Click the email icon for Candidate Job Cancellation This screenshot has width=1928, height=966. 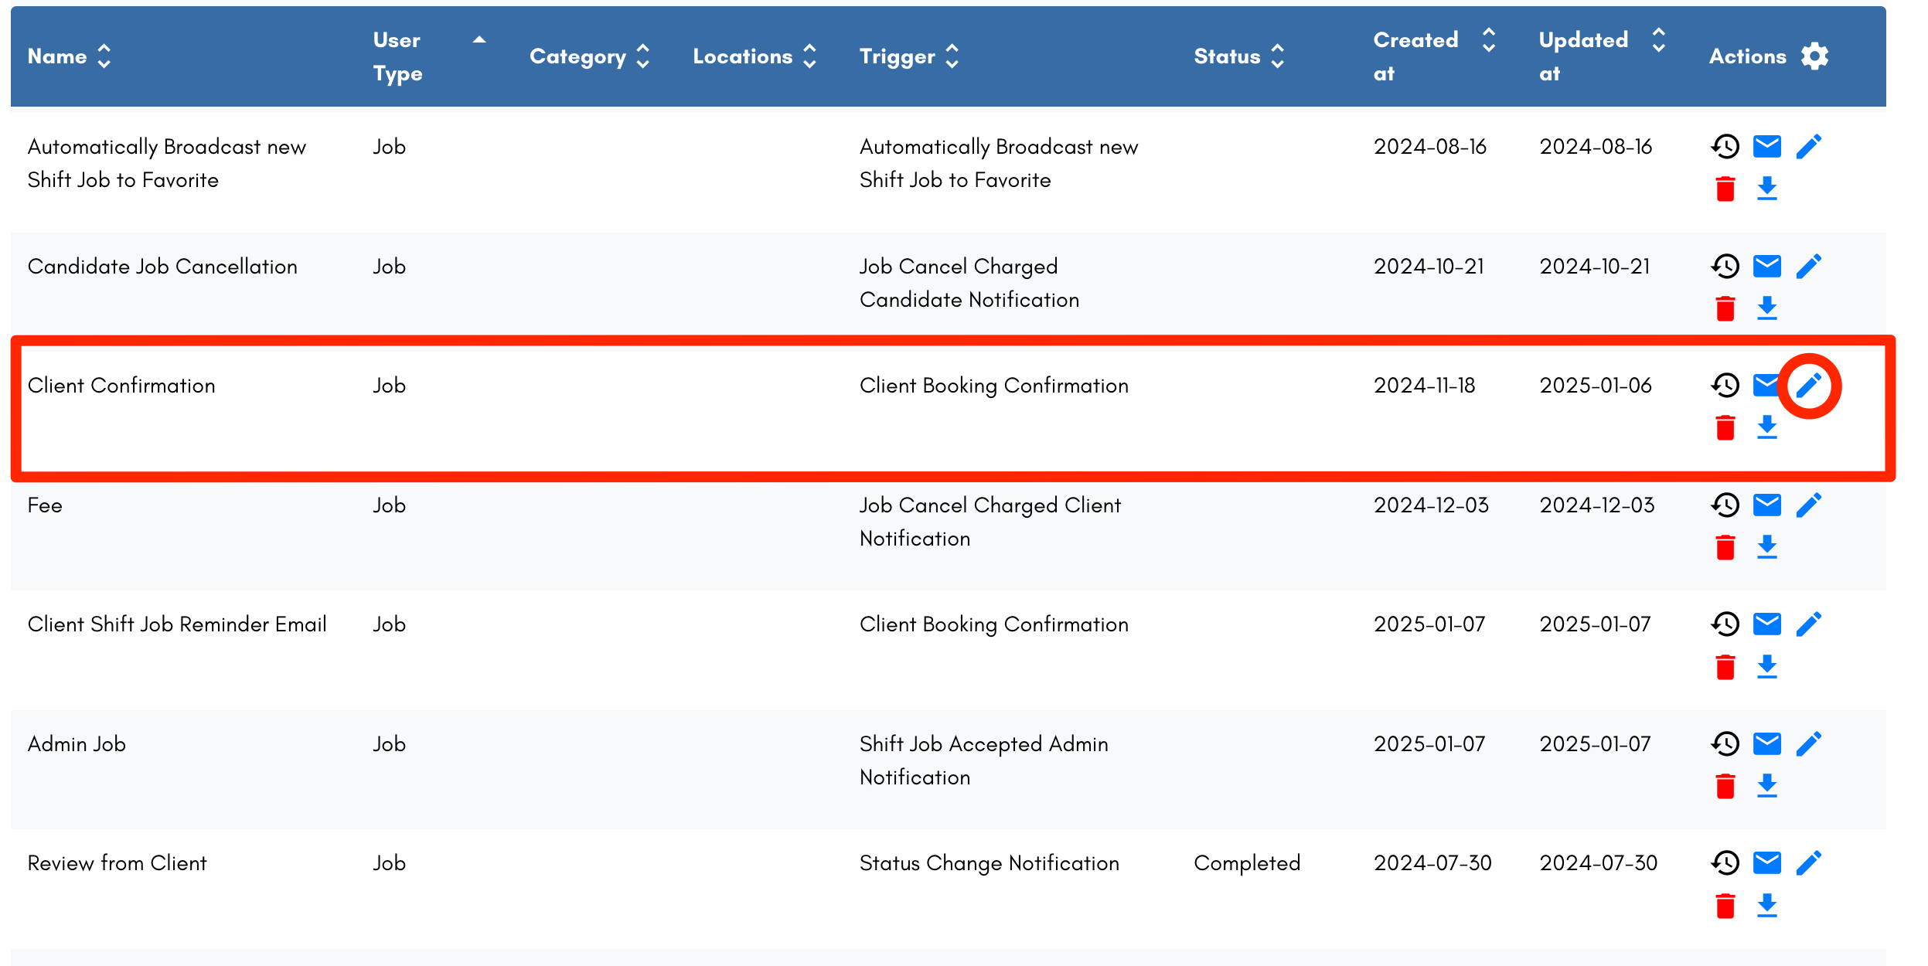click(x=1767, y=266)
